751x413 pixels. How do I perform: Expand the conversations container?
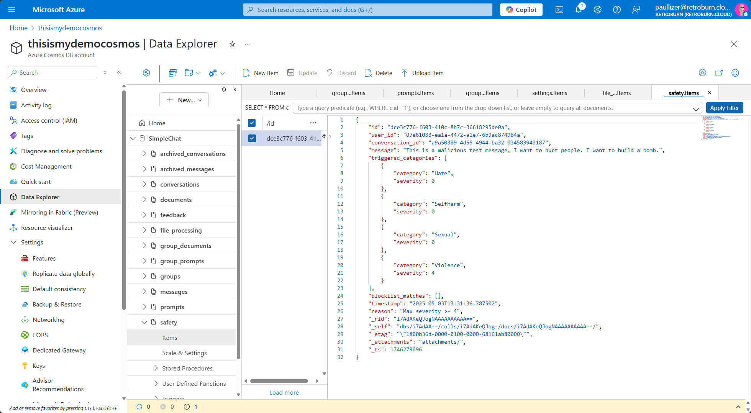point(144,184)
